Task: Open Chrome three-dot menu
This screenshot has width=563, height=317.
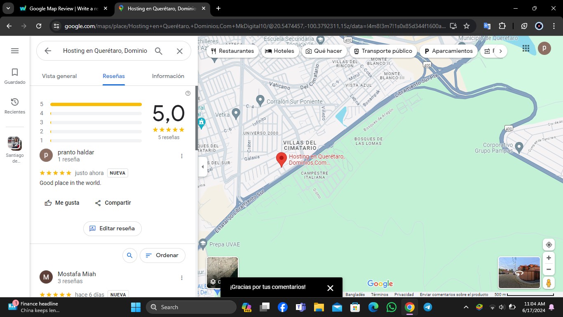Action: tap(554, 26)
